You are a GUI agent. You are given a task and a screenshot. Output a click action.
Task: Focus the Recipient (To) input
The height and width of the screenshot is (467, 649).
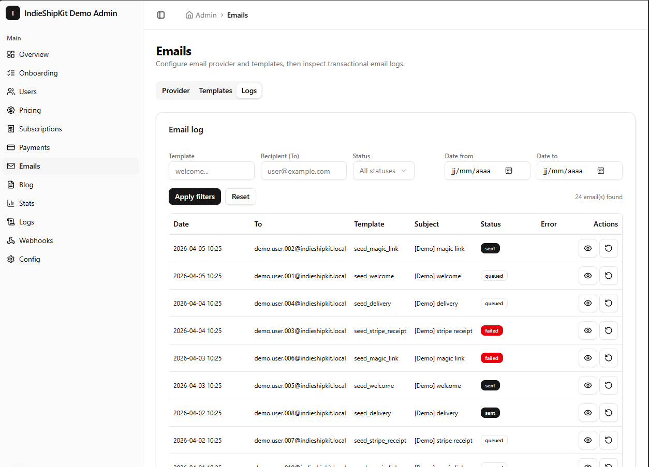coord(304,171)
